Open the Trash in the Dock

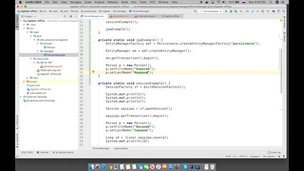[x=212, y=167]
